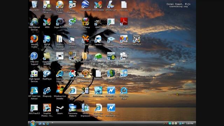224x126 pixels.
Task: Open Windows Live Installer shortcut
Action: coord(60,93)
